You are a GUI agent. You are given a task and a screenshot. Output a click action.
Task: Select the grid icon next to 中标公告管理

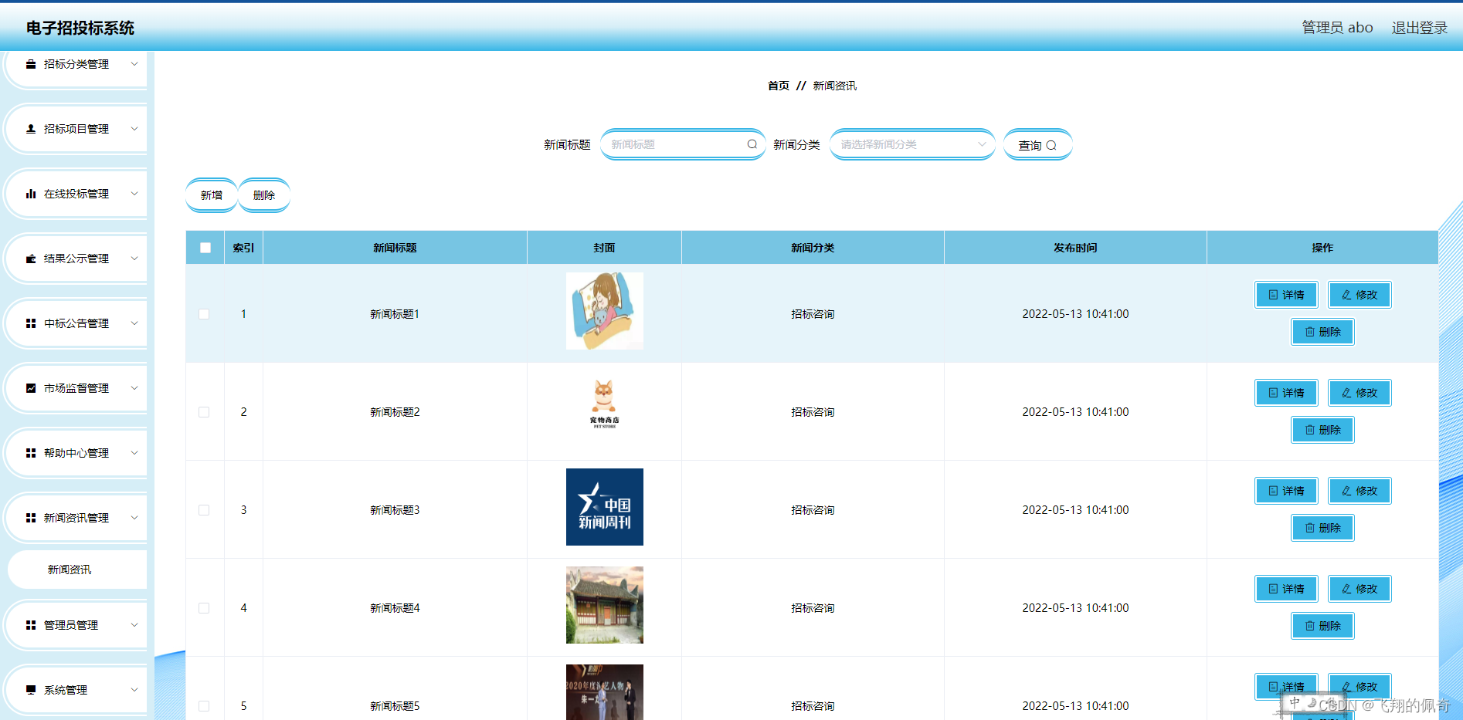tap(30, 323)
